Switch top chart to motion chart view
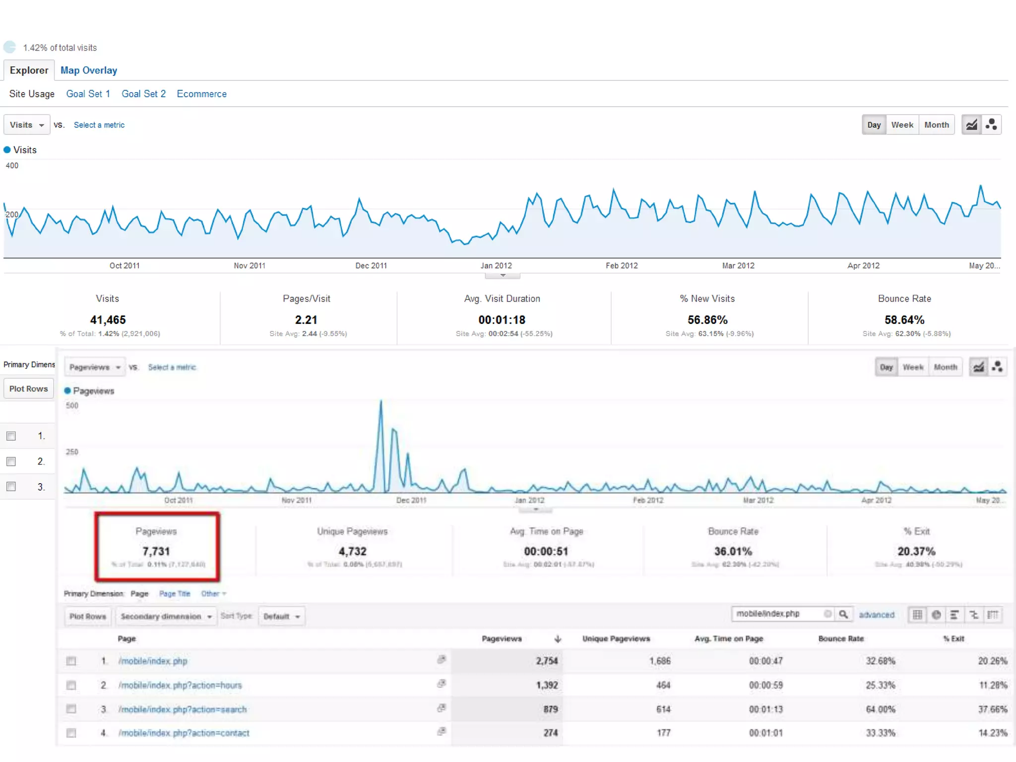1016x762 pixels. pyautogui.click(x=991, y=125)
